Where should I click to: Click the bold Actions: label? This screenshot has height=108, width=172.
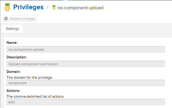14,91
